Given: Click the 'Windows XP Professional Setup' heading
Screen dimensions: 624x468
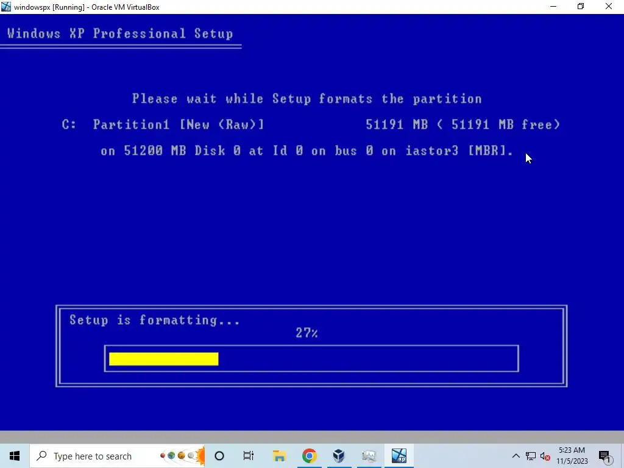Looking at the screenshot, I should point(120,34).
